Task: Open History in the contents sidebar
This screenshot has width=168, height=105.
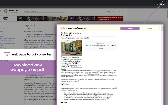Action: pos(2,36)
